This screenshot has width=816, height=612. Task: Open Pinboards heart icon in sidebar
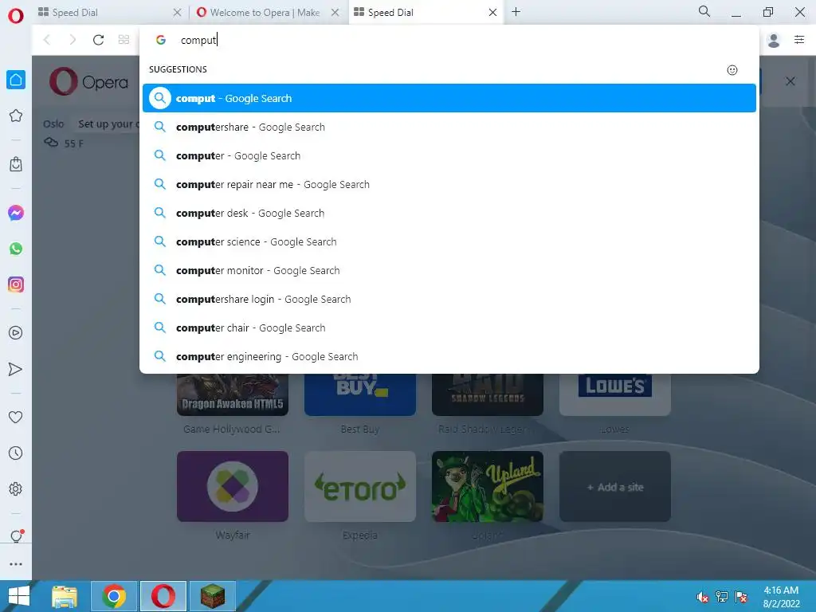[x=16, y=417]
